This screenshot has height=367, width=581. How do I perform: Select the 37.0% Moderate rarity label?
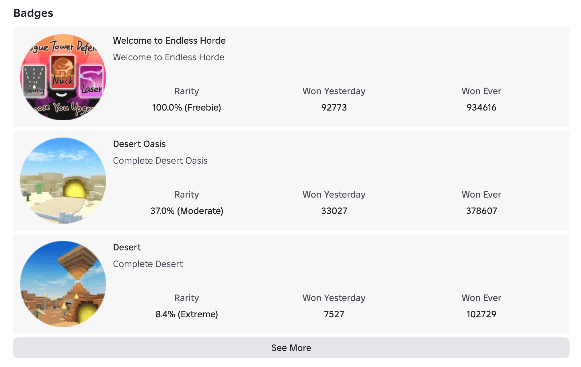tap(187, 210)
